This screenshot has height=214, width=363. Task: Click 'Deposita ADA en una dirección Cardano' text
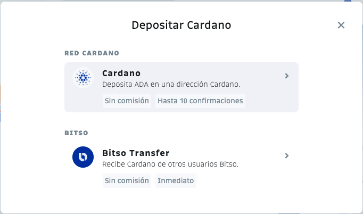click(x=171, y=84)
